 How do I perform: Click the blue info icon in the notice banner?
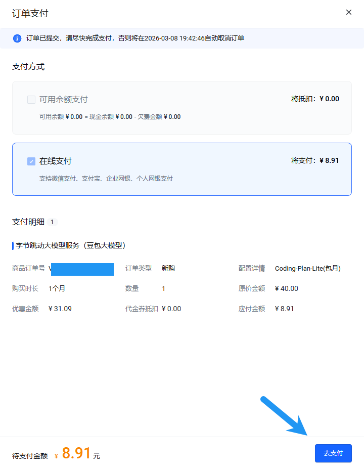(x=17, y=38)
